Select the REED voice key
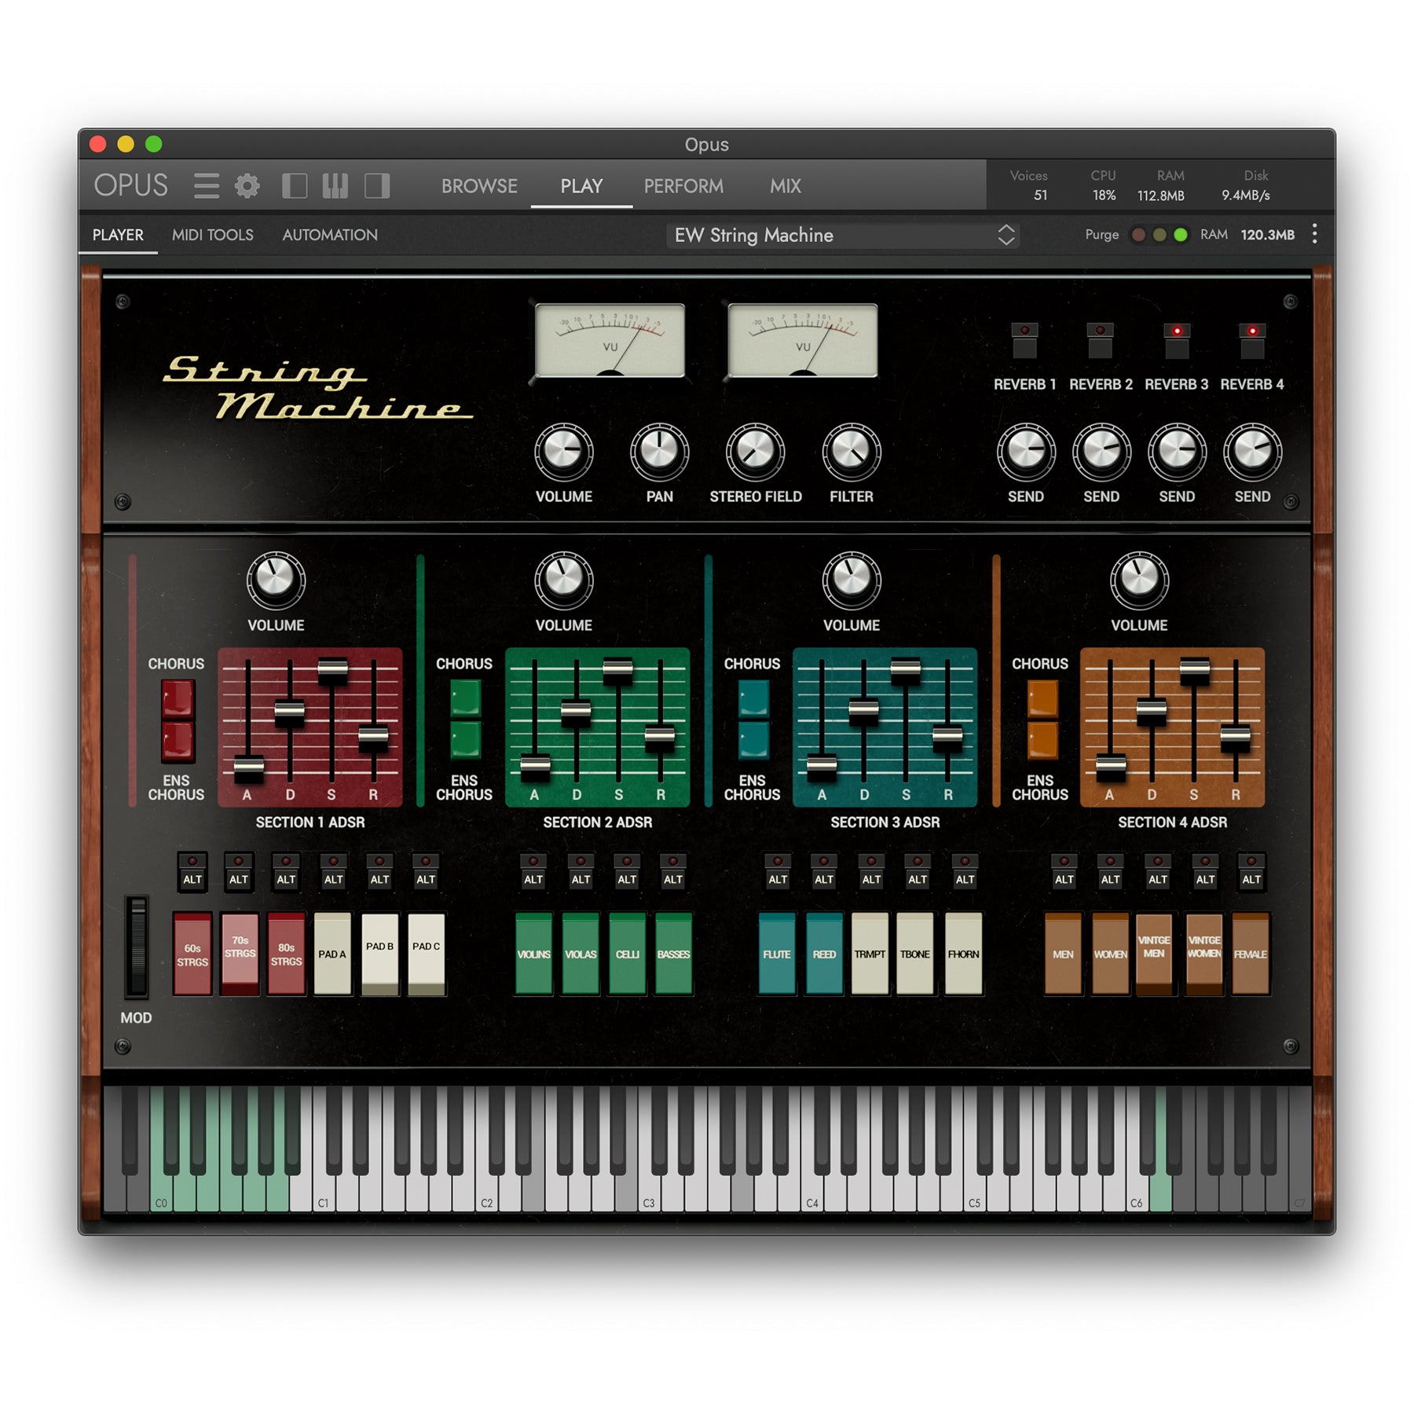This screenshot has width=1414, height=1414. tap(824, 954)
